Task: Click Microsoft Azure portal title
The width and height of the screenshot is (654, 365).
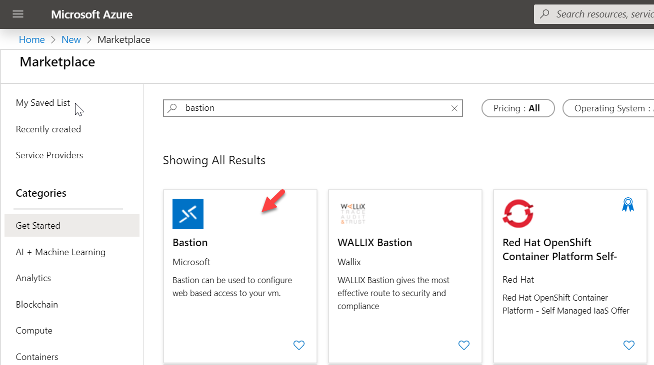Action: click(x=92, y=14)
